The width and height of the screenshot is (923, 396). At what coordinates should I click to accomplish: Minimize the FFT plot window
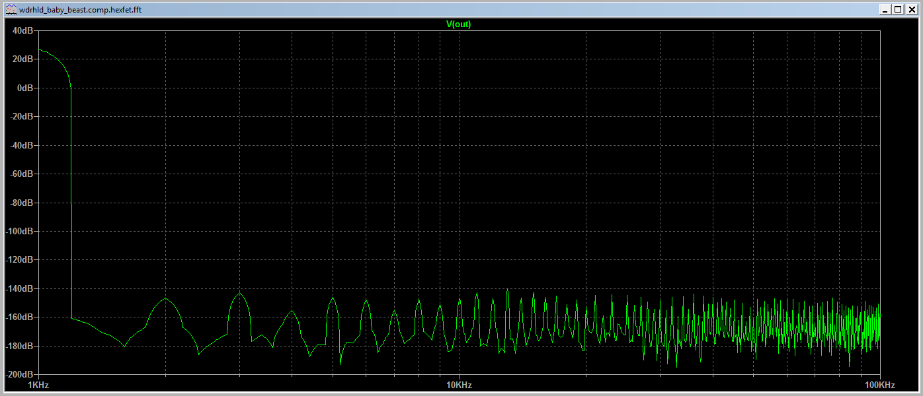[x=886, y=9]
